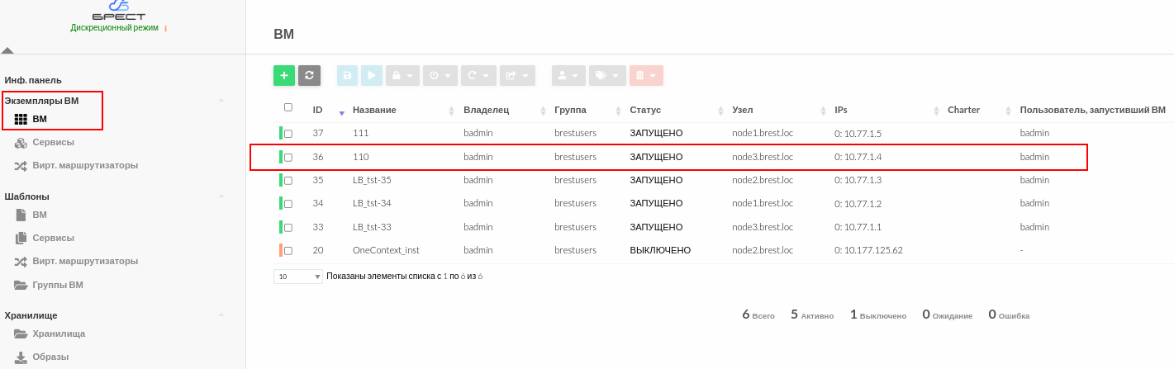The height and width of the screenshot is (369, 1174).
Task: Click IP address 10.77.1.5
Action: [x=858, y=133]
